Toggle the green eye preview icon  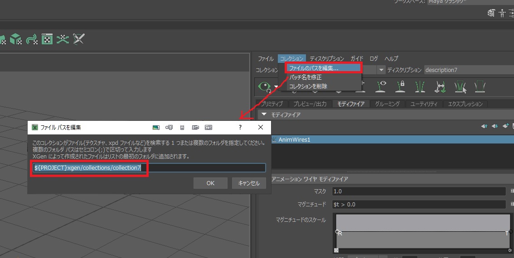[264, 86]
